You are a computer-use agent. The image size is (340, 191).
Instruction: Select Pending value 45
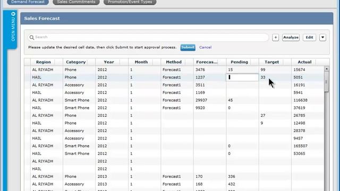click(230, 100)
